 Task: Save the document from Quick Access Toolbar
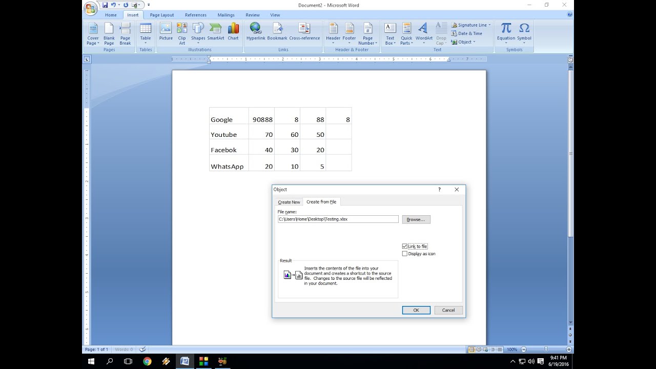pos(105,5)
